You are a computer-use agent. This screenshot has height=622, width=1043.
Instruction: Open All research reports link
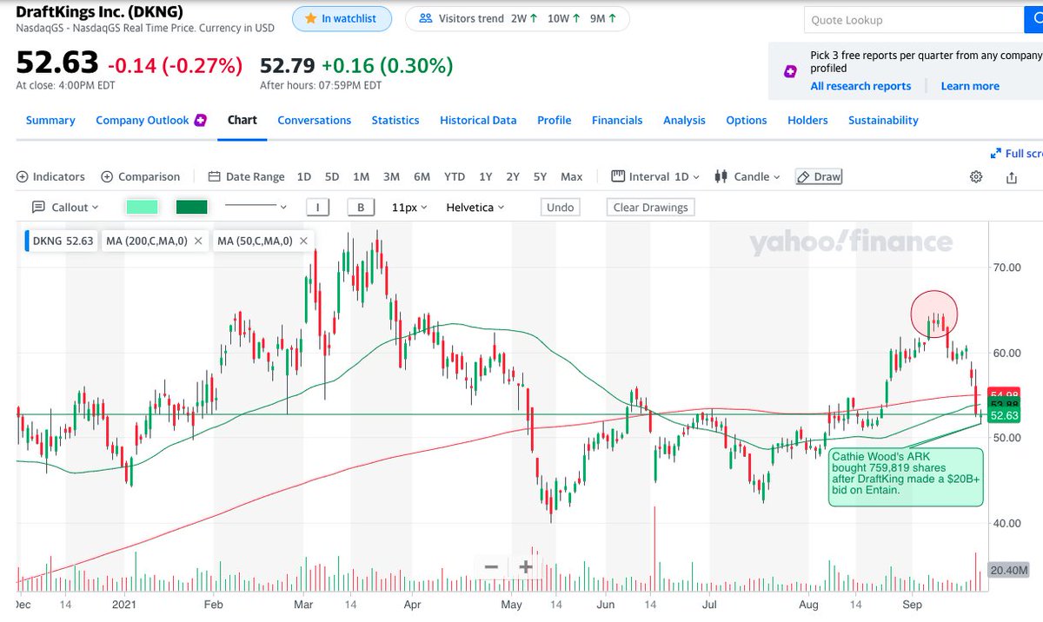(860, 86)
